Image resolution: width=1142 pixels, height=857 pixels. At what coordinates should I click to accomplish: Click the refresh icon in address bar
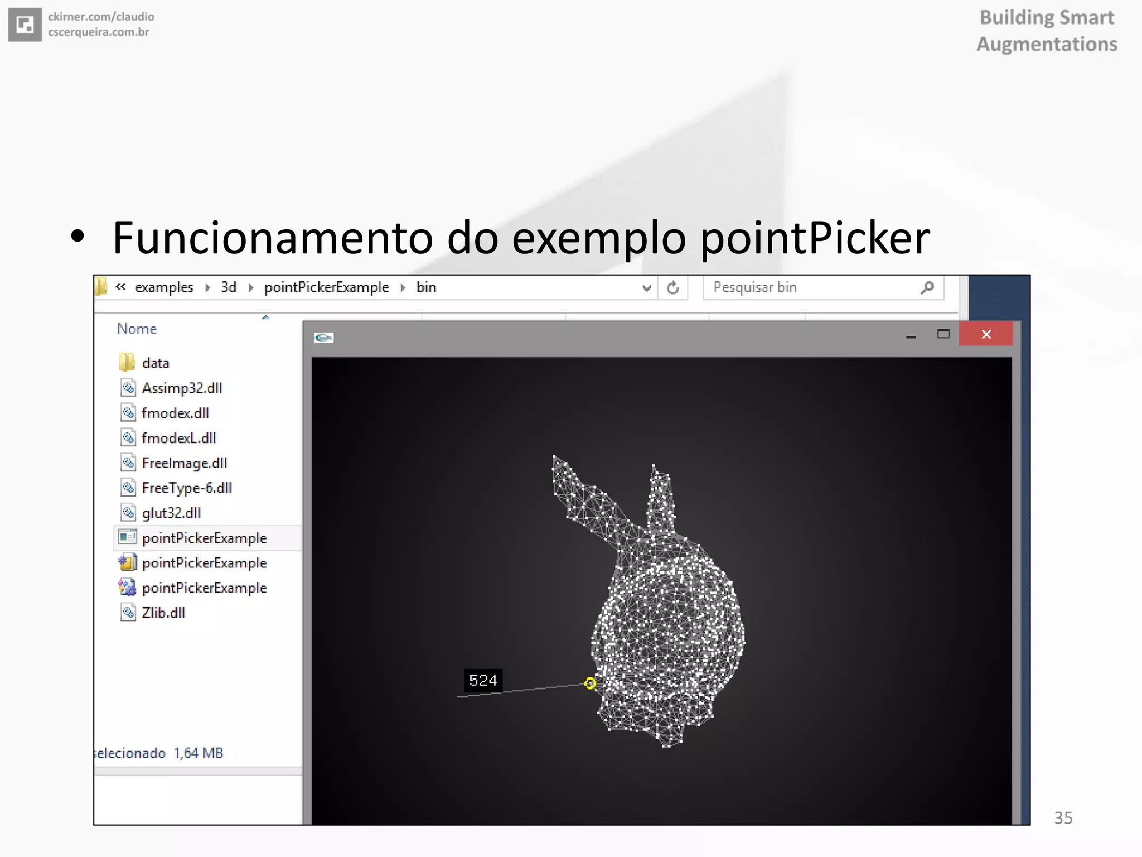coord(673,287)
